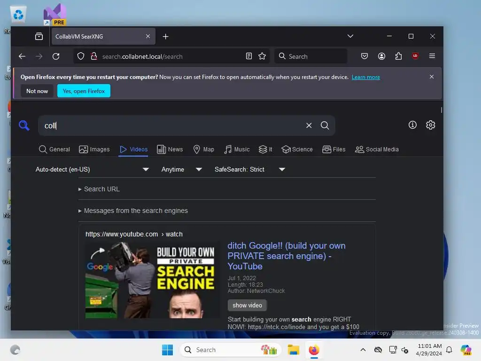481x361 pixels.
Task: Switch to the Music category tab
Action: [x=237, y=149]
